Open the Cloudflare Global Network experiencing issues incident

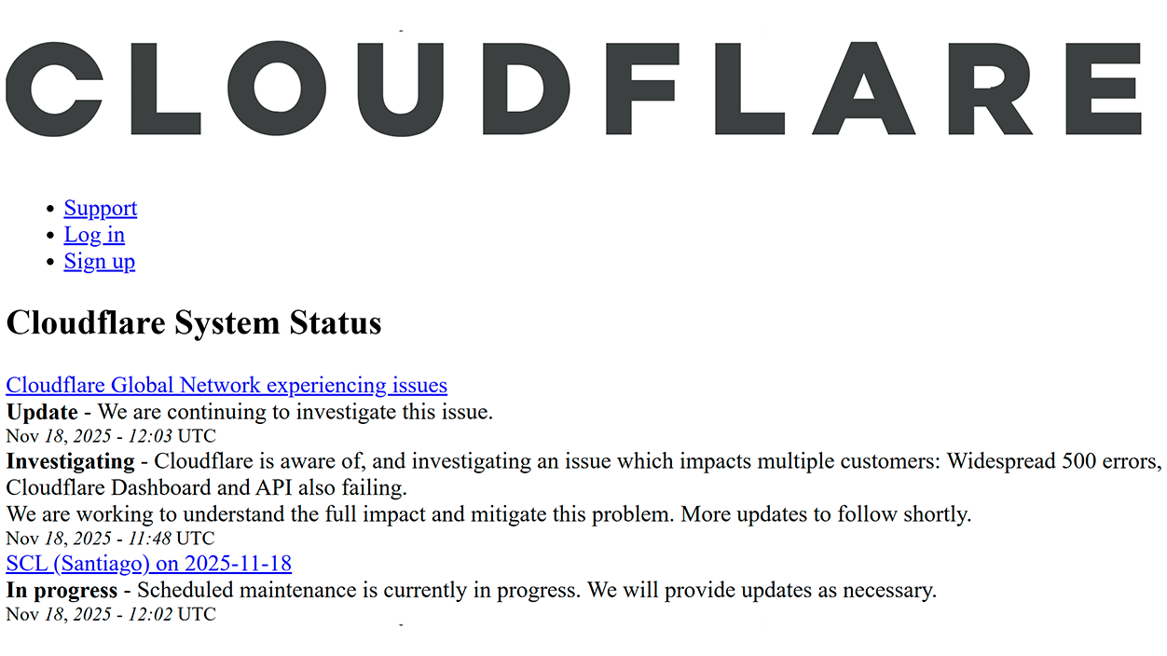tap(227, 385)
